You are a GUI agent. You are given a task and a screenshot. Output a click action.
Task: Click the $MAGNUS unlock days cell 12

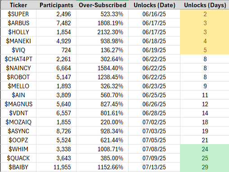coord(205,104)
